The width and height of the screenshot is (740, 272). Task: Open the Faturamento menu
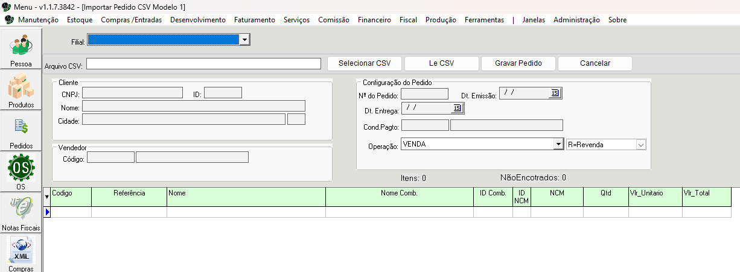tap(255, 20)
